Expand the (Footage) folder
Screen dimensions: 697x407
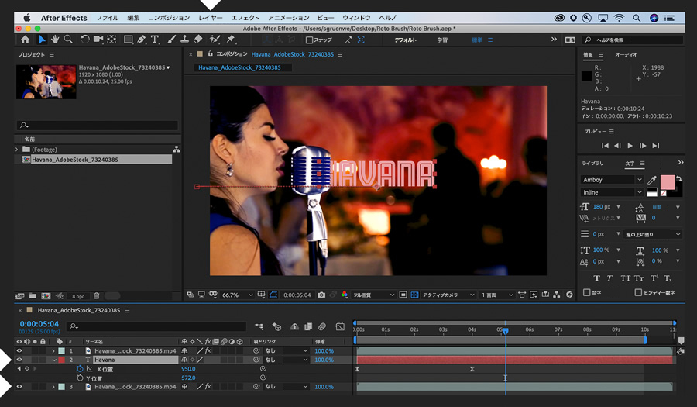pos(17,150)
